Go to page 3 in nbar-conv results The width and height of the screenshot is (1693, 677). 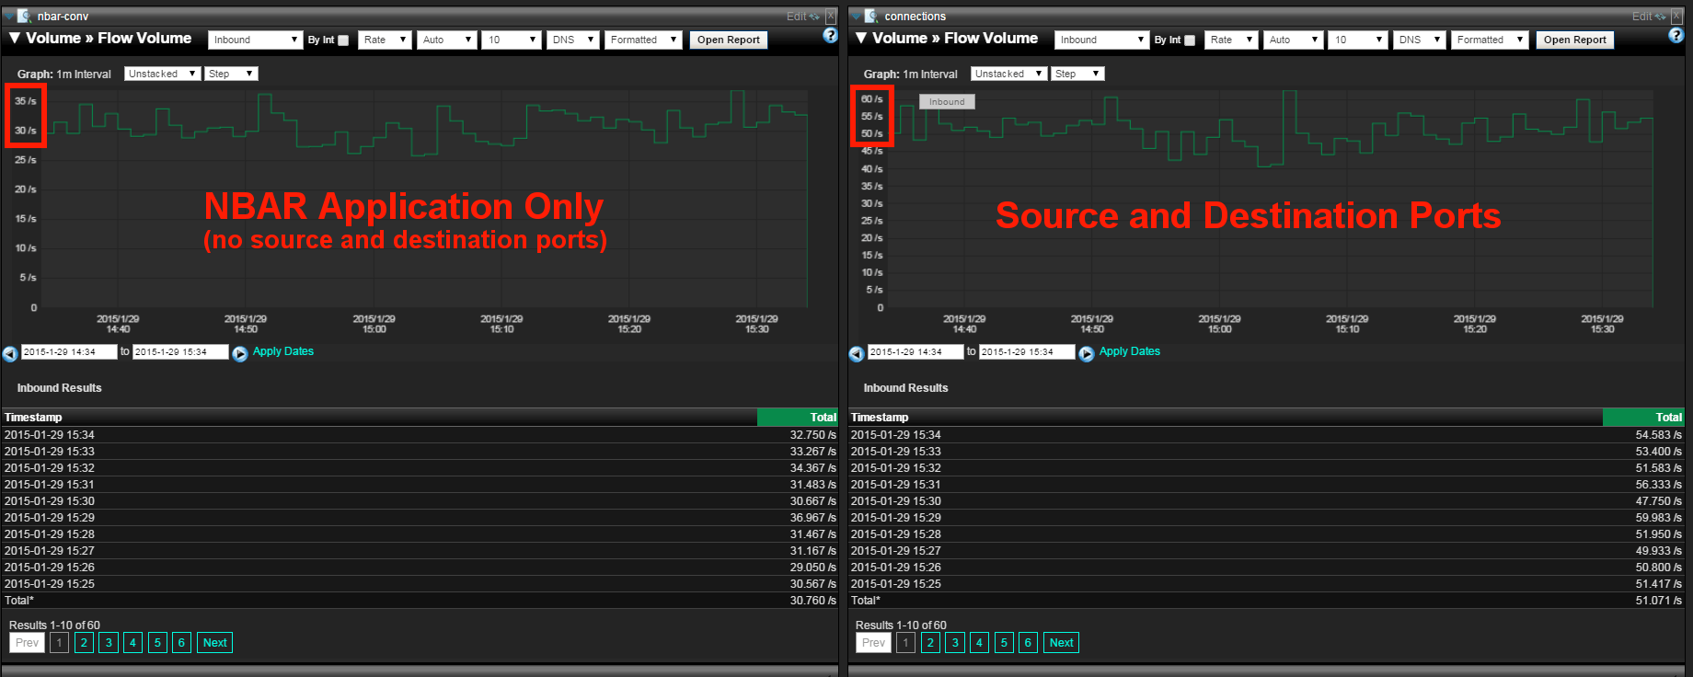tap(109, 643)
